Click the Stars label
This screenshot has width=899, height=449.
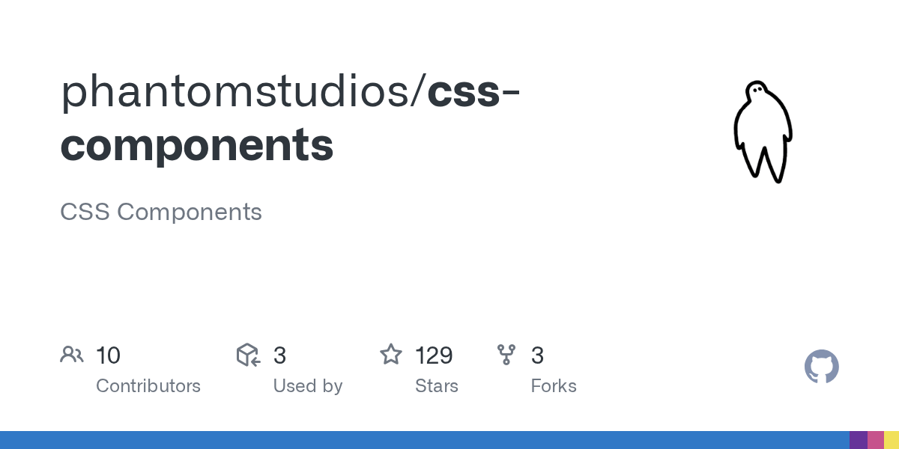[x=437, y=386]
